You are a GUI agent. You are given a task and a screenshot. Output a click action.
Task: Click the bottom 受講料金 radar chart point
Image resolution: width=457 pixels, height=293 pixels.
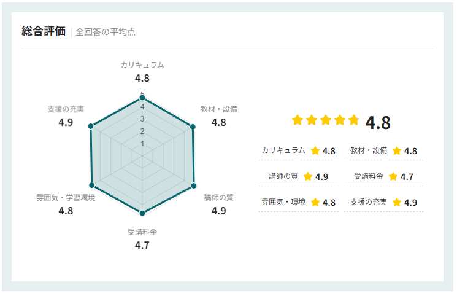[x=142, y=213]
